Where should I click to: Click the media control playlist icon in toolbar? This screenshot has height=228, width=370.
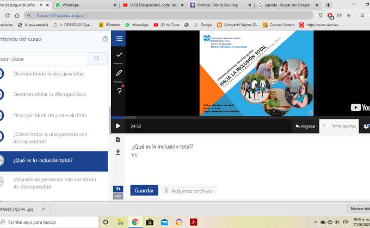(x=362, y=16)
